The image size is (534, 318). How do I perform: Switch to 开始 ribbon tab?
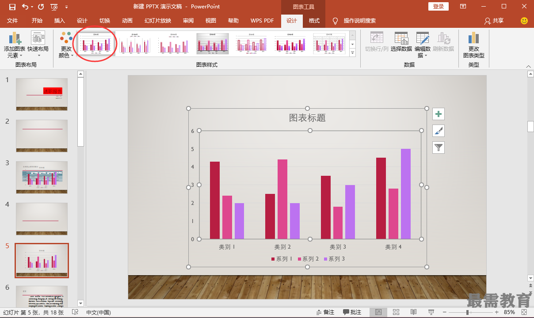[x=37, y=21]
